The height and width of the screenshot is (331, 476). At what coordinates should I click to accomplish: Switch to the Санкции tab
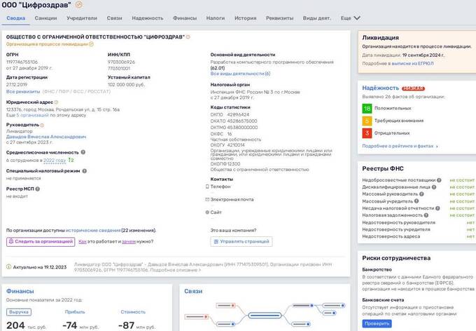(45, 18)
